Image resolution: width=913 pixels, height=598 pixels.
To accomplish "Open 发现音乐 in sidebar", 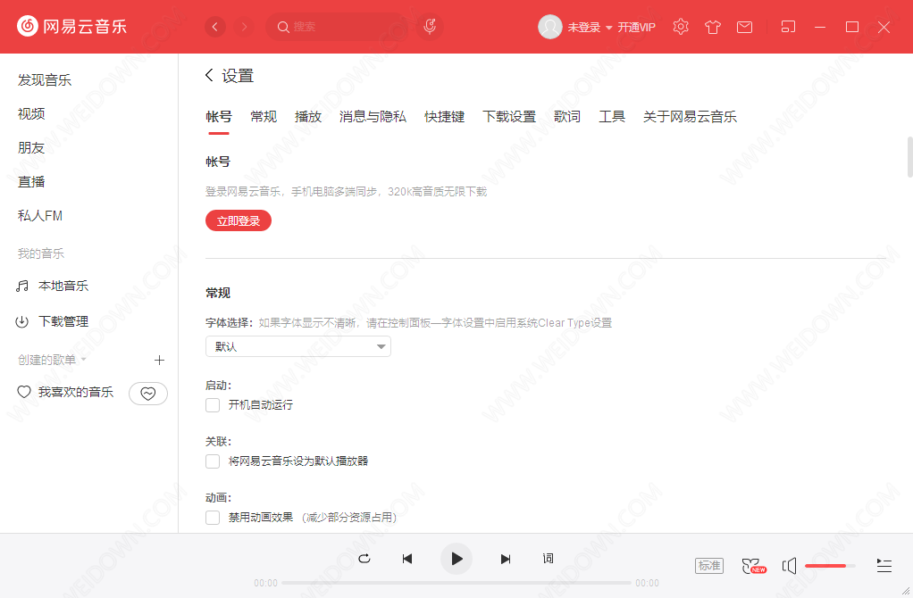I will [x=45, y=80].
